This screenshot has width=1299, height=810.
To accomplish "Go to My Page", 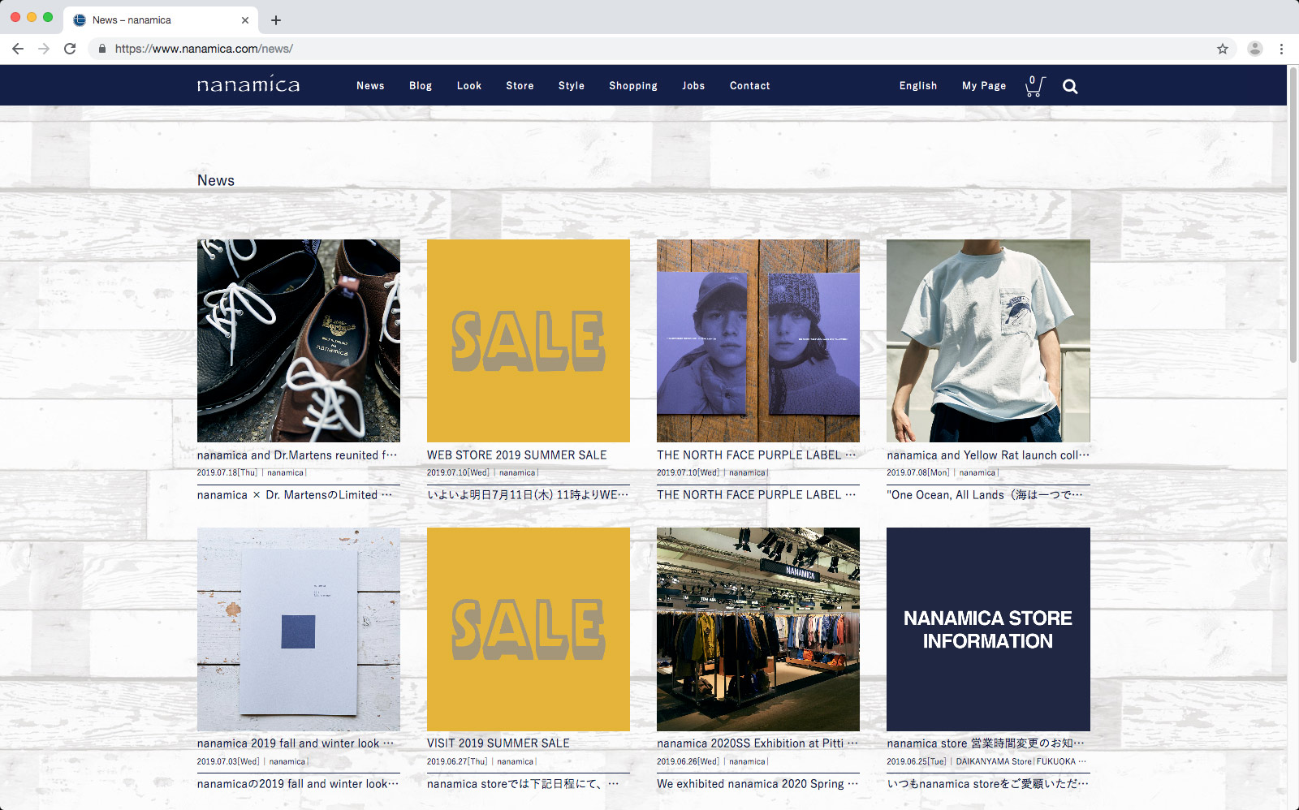I will 984,86.
